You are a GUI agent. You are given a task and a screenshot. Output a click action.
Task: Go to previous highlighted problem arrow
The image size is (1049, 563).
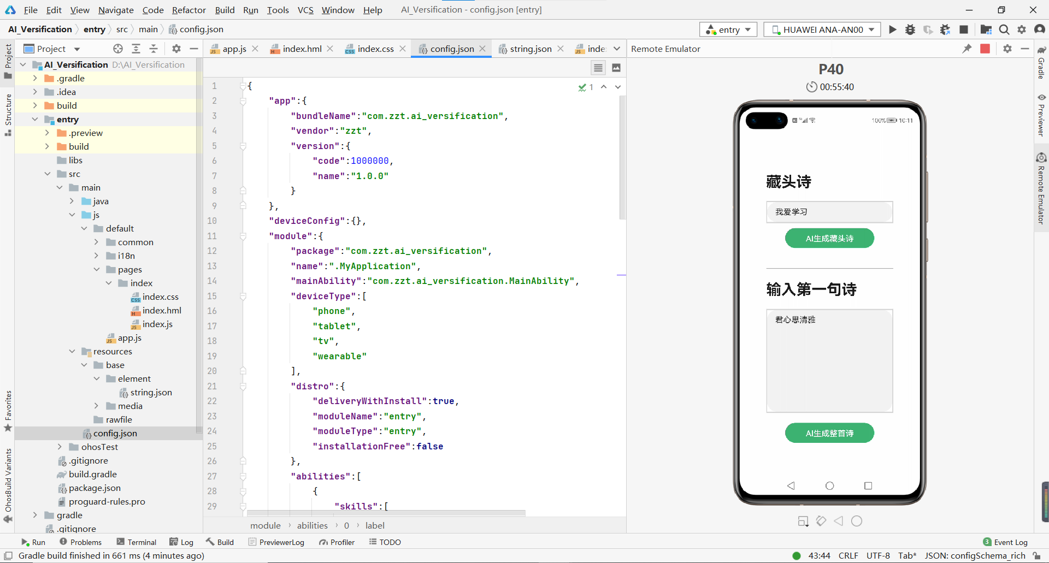tap(604, 87)
